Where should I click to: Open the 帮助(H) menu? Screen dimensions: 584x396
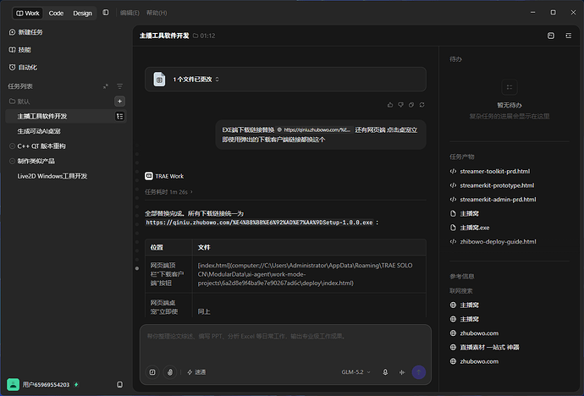pos(157,13)
